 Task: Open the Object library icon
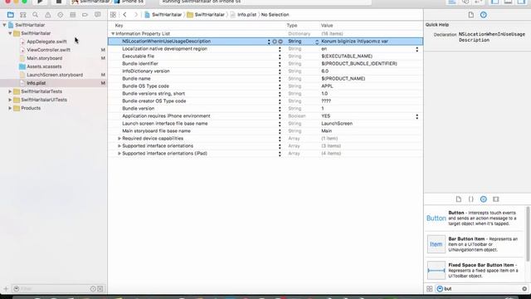(x=483, y=199)
